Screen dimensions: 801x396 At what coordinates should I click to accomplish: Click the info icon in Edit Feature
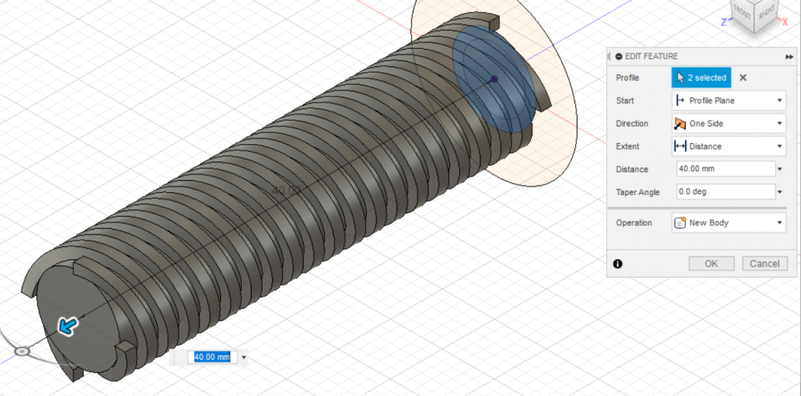618,264
